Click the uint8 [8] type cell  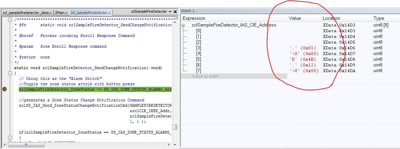tap(381, 25)
